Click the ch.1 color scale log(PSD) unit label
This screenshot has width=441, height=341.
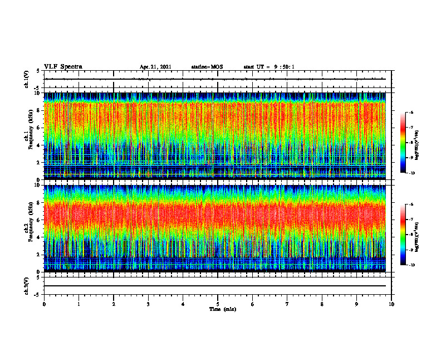[417, 145]
